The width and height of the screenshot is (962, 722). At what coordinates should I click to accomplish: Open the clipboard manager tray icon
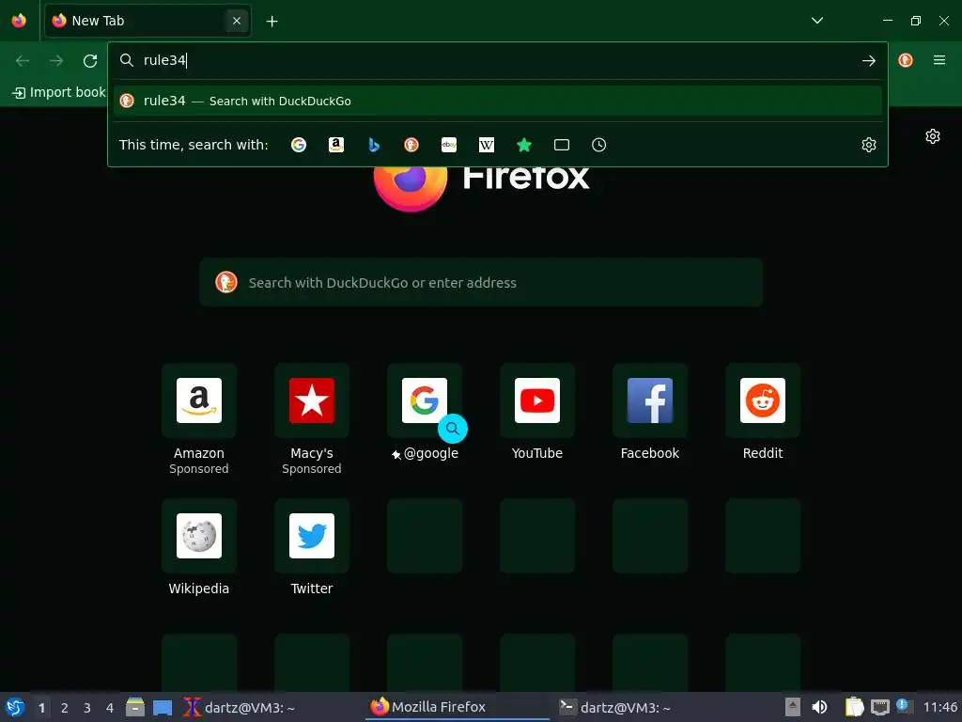point(854,707)
